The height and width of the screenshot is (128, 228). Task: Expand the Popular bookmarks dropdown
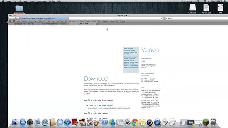tap(123, 21)
